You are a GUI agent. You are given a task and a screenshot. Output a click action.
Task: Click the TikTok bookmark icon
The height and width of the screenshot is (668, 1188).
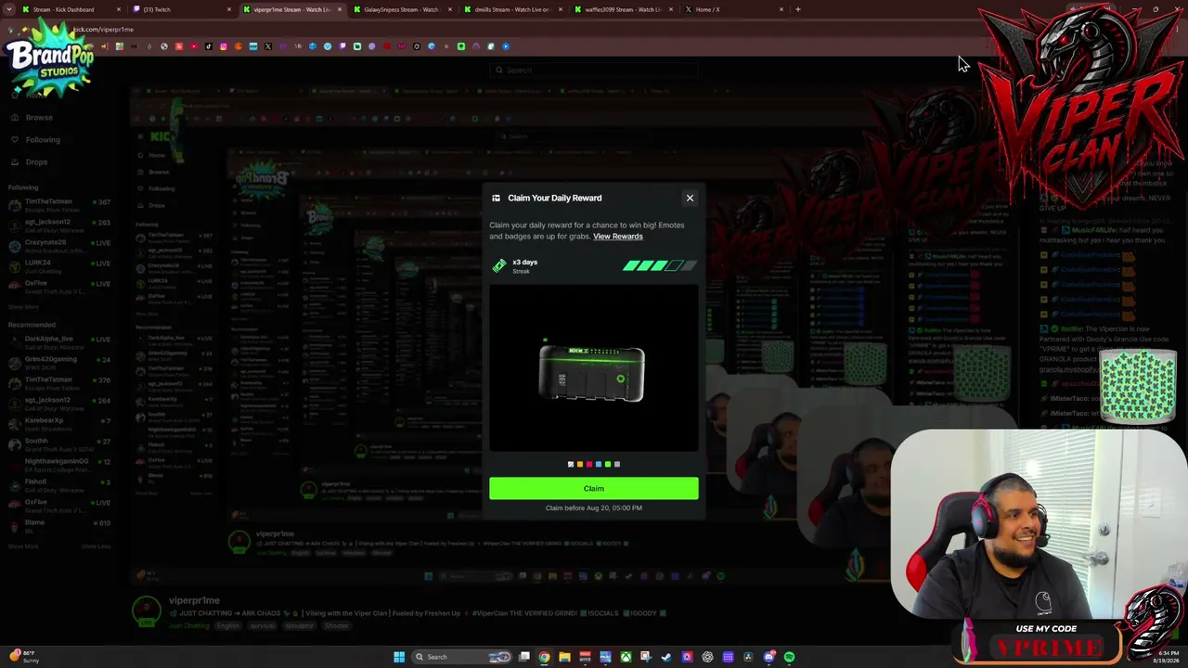click(209, 46)
